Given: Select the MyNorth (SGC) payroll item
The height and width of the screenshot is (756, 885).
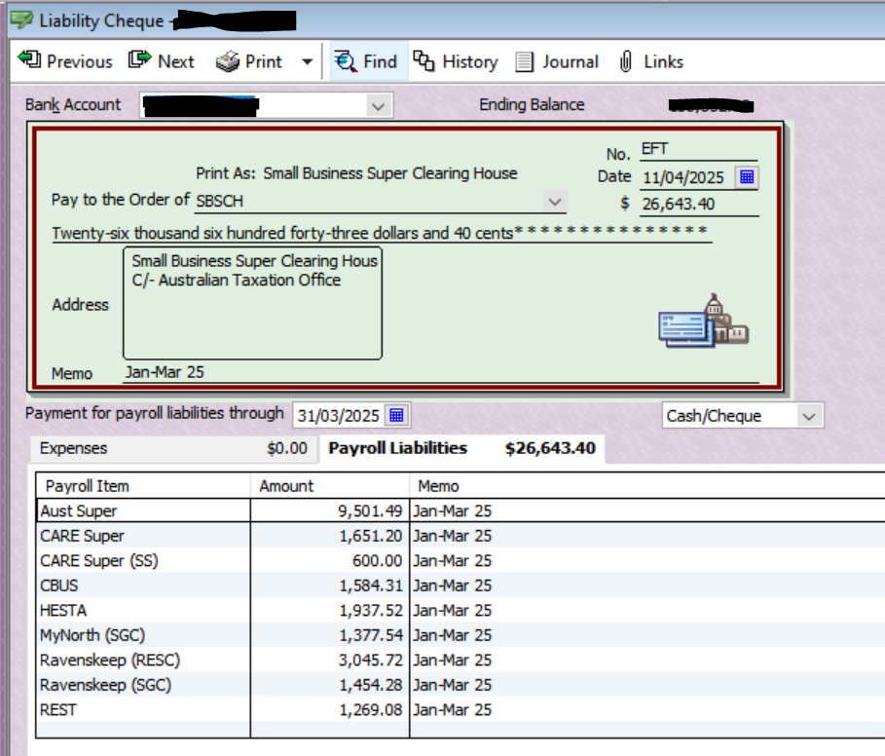Looking at the screenshot, I should (144, 635).
